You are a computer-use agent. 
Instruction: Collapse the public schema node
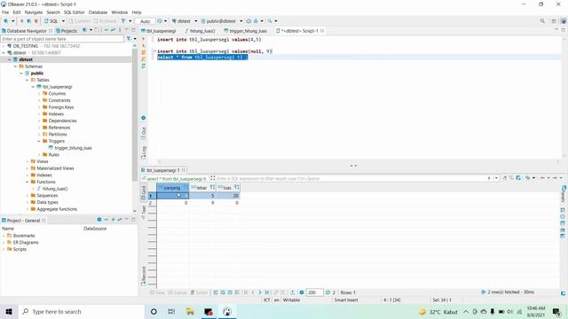pyautogui.click(x=21, y=73)
